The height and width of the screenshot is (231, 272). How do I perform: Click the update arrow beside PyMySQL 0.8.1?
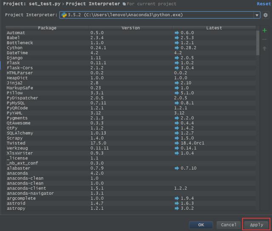click(177, 103)
